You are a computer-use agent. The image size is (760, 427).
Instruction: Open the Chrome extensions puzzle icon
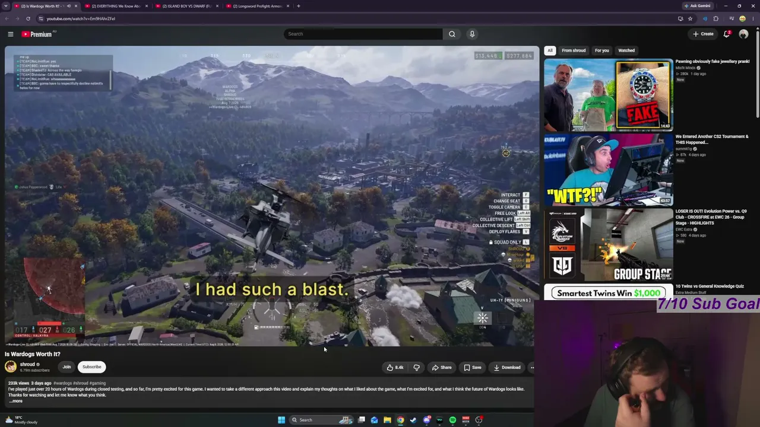pyautogui.click(x=715, y=18)
